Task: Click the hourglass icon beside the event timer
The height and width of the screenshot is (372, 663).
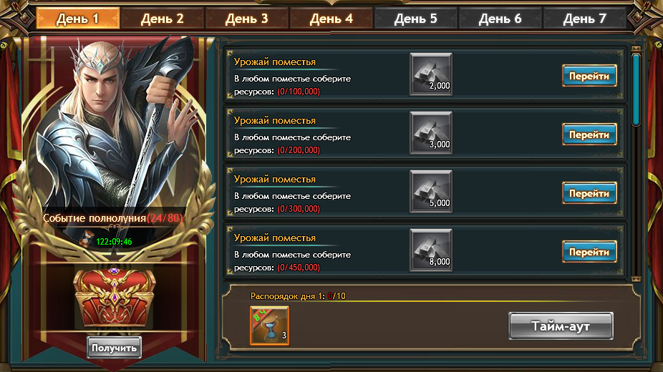Action: [x=87, y=239]
